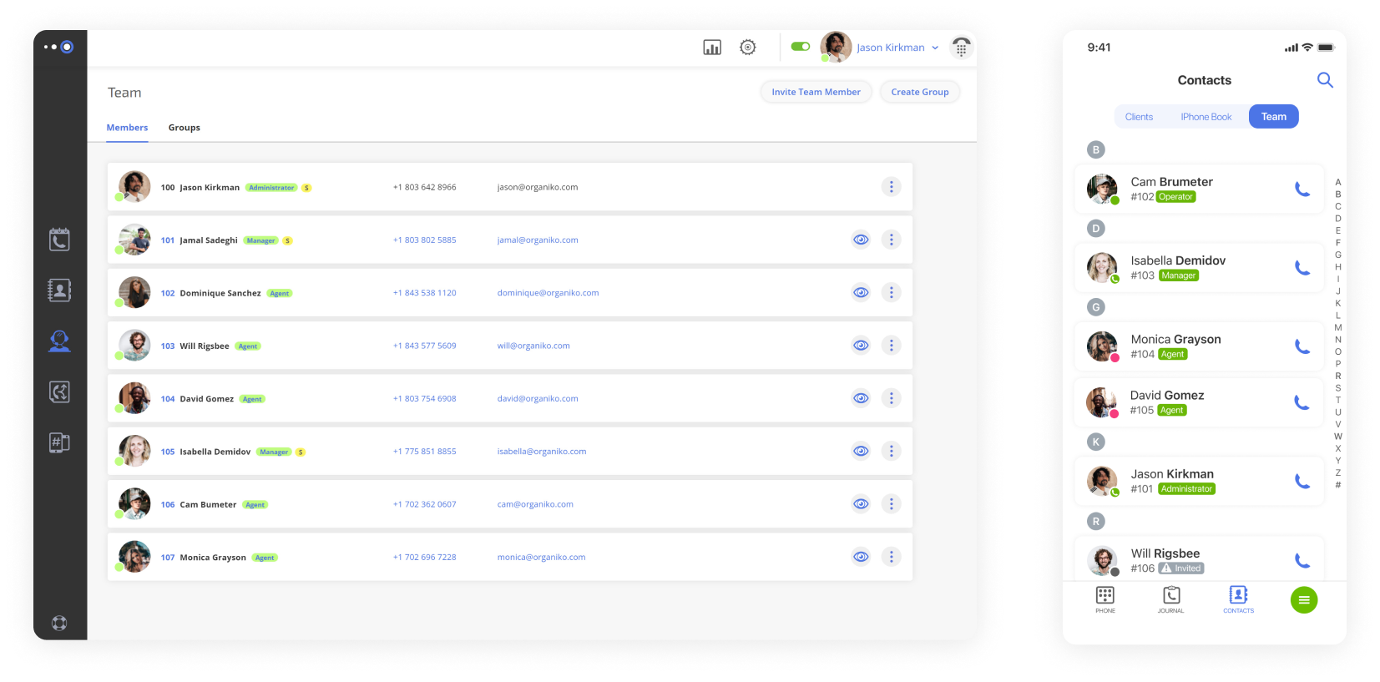Screen dimensions: 1380x682
Task: Toggle the eye icon for Jamal Sadeghi
Action: point(861,240)
